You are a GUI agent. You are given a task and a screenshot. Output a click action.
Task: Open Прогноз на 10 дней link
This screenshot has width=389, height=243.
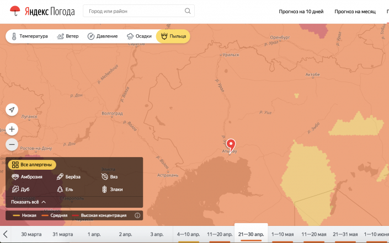click(x=302, y=12)
